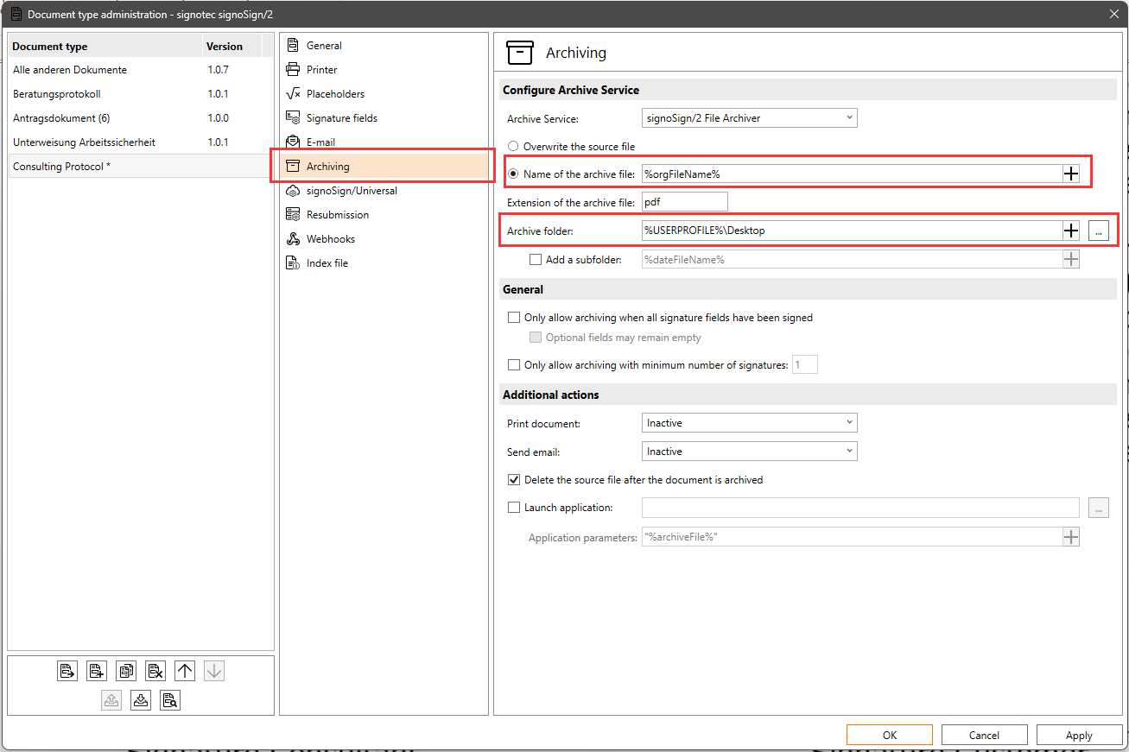Click window icon in title bar
Image resolution: width=1129 pixels, height=752 pixels.
[16, 14]
